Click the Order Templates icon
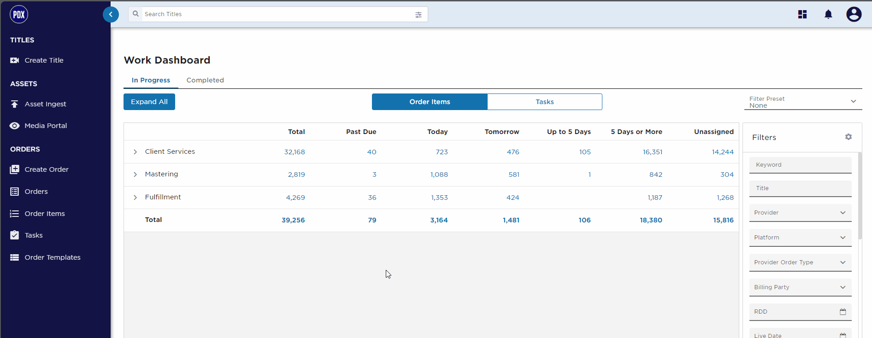Screen dimensions: 872x338 [15, 257]
